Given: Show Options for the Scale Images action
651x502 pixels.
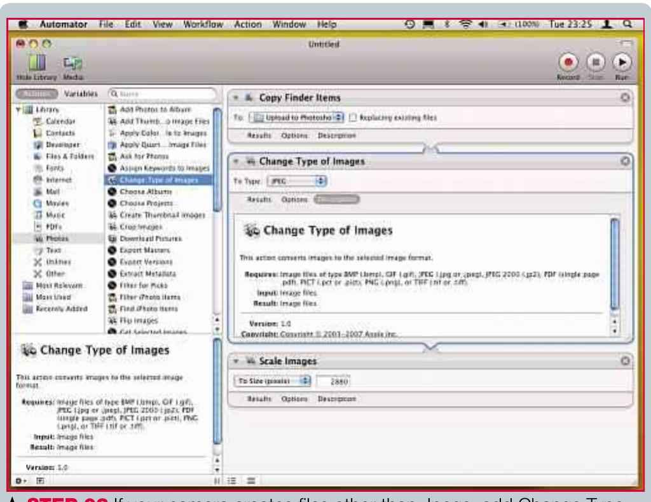Looking at the screenshot, I should [x=294, y=399].
